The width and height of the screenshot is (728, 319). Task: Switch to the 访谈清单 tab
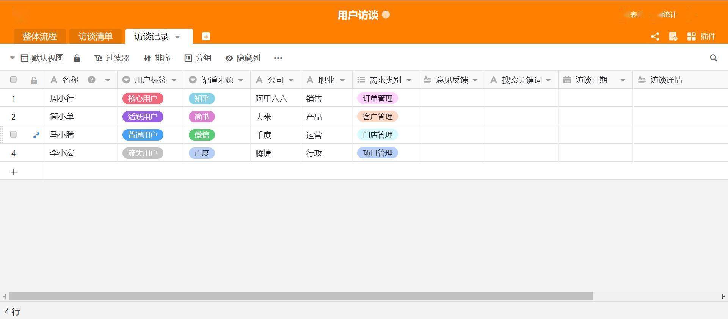click(x=96, y=36)
